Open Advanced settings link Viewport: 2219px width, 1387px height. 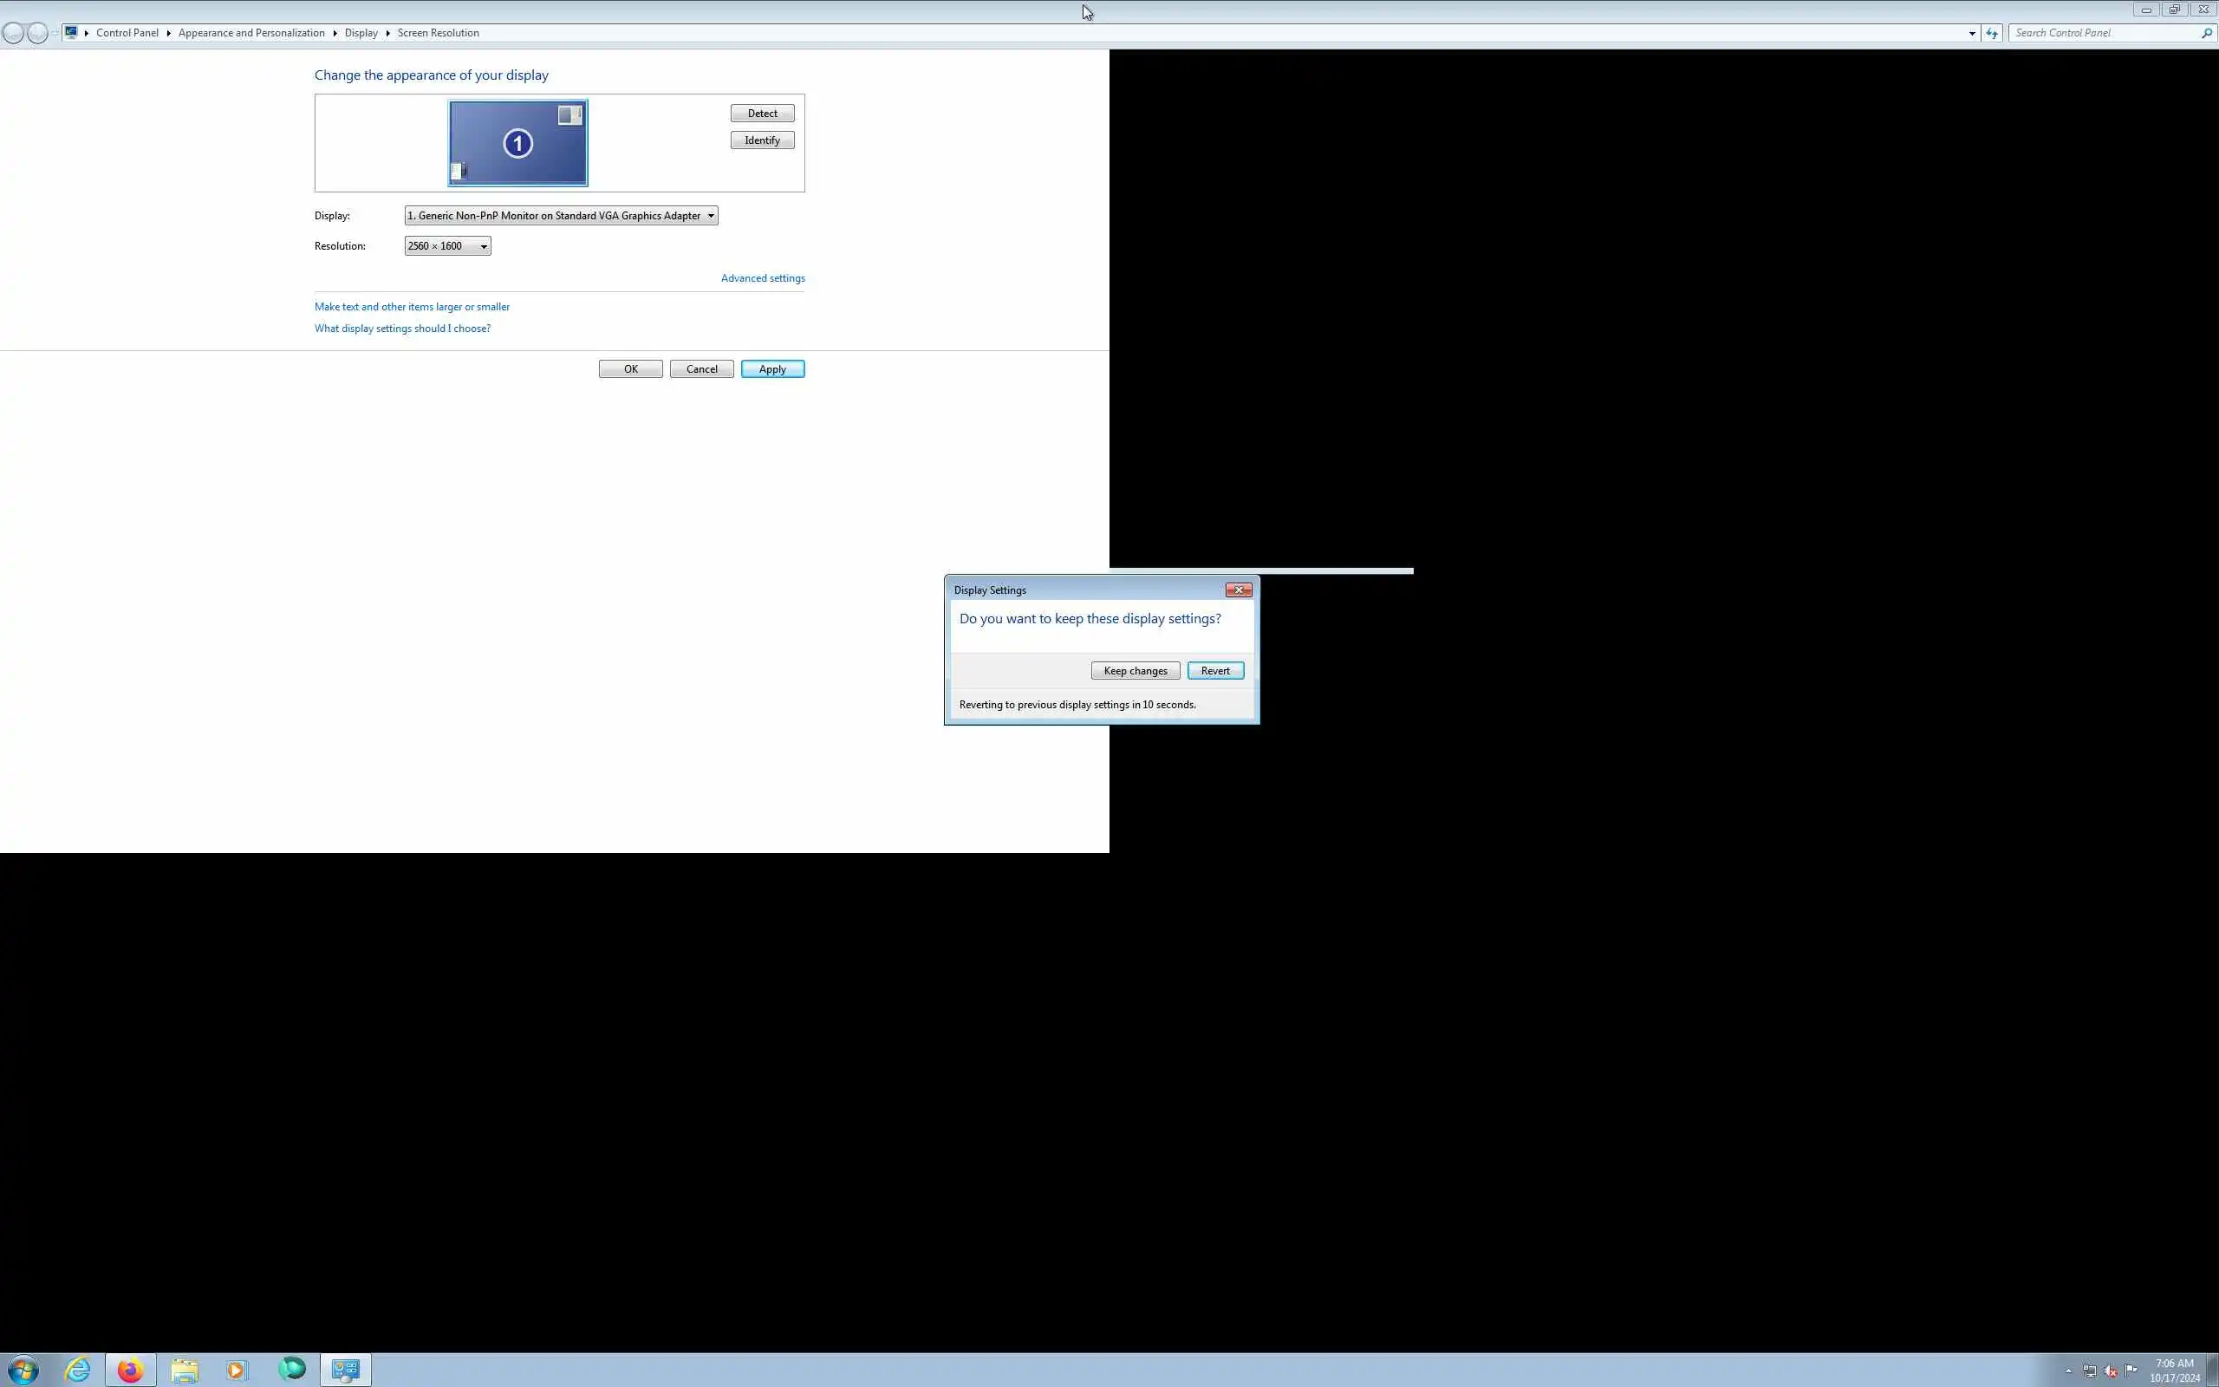[x=762, y=278]
